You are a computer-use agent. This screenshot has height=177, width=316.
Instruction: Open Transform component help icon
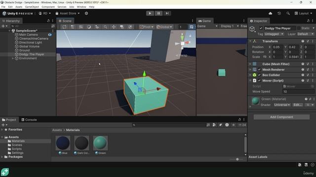(x=303, y=41)
